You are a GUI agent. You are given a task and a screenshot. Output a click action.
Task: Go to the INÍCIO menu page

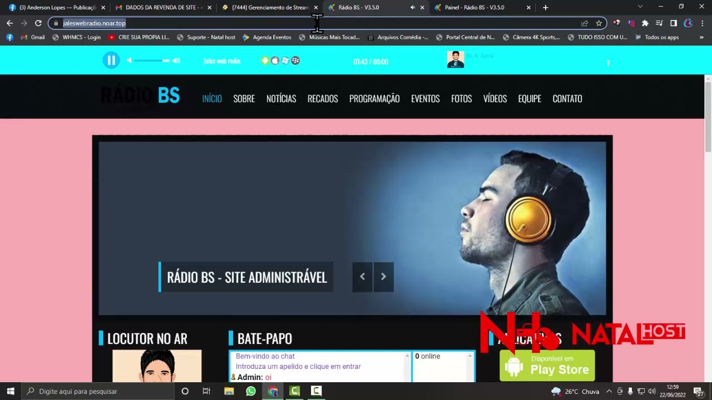point(212,98)
